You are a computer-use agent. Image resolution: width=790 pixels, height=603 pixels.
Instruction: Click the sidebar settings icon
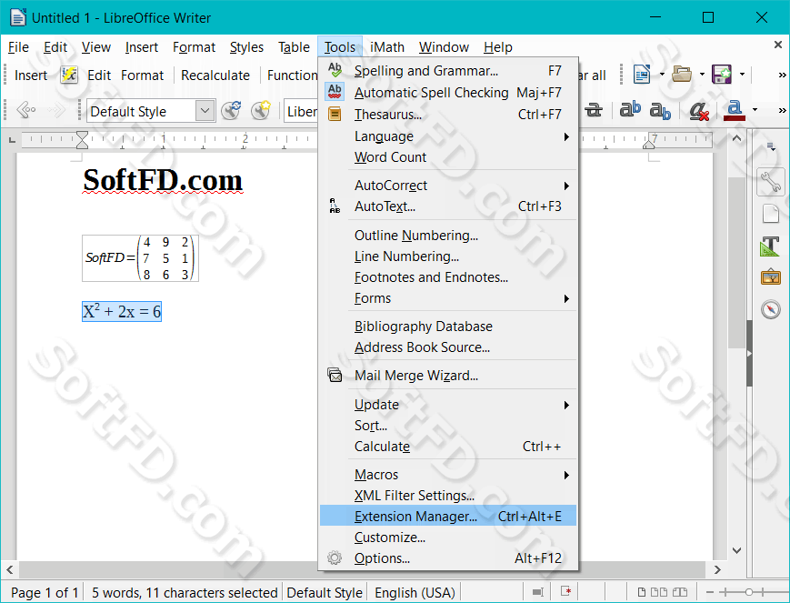click(x=771, y=146)
